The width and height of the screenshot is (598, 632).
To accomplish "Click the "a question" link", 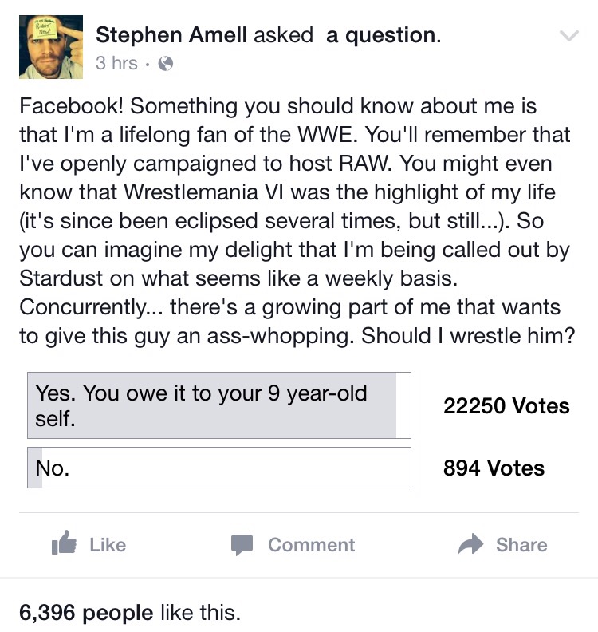I will pyautogui.click(x=380, y=35).
